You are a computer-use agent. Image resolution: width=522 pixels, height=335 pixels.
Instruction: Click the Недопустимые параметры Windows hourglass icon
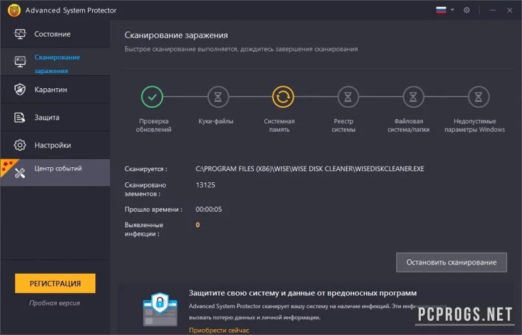click(x=478, y=97)
